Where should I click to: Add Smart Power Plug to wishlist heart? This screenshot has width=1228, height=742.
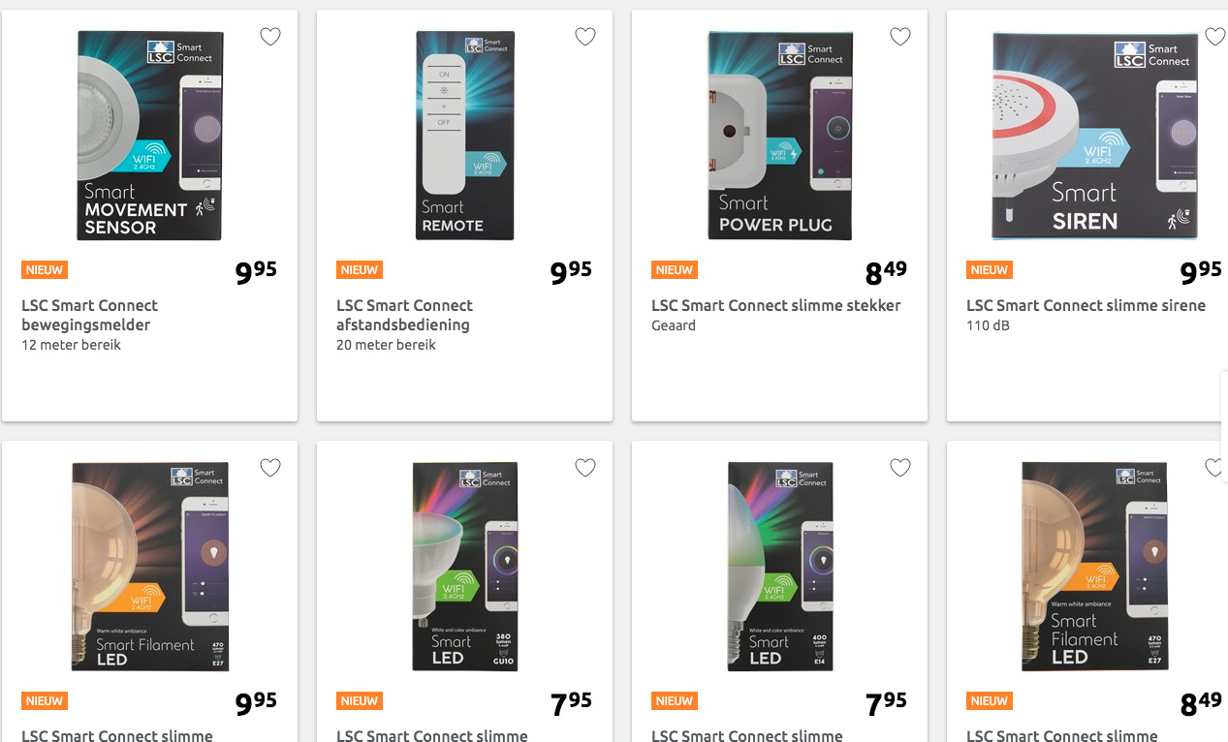pos(900,37)
